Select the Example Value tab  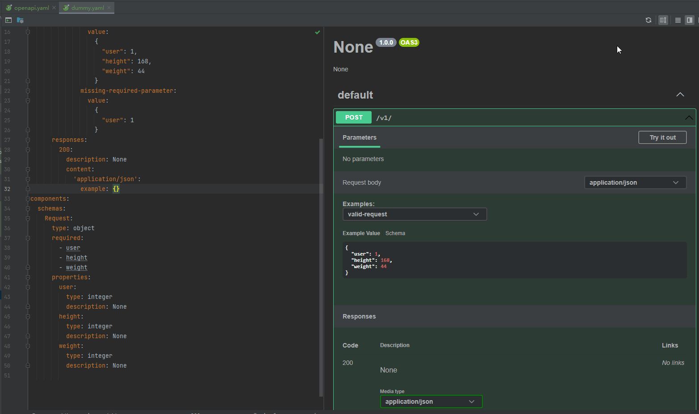coord(361,233)
